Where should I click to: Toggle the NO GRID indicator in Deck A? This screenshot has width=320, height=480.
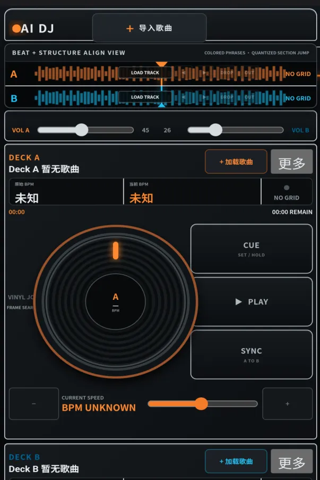tap(287, 192)
